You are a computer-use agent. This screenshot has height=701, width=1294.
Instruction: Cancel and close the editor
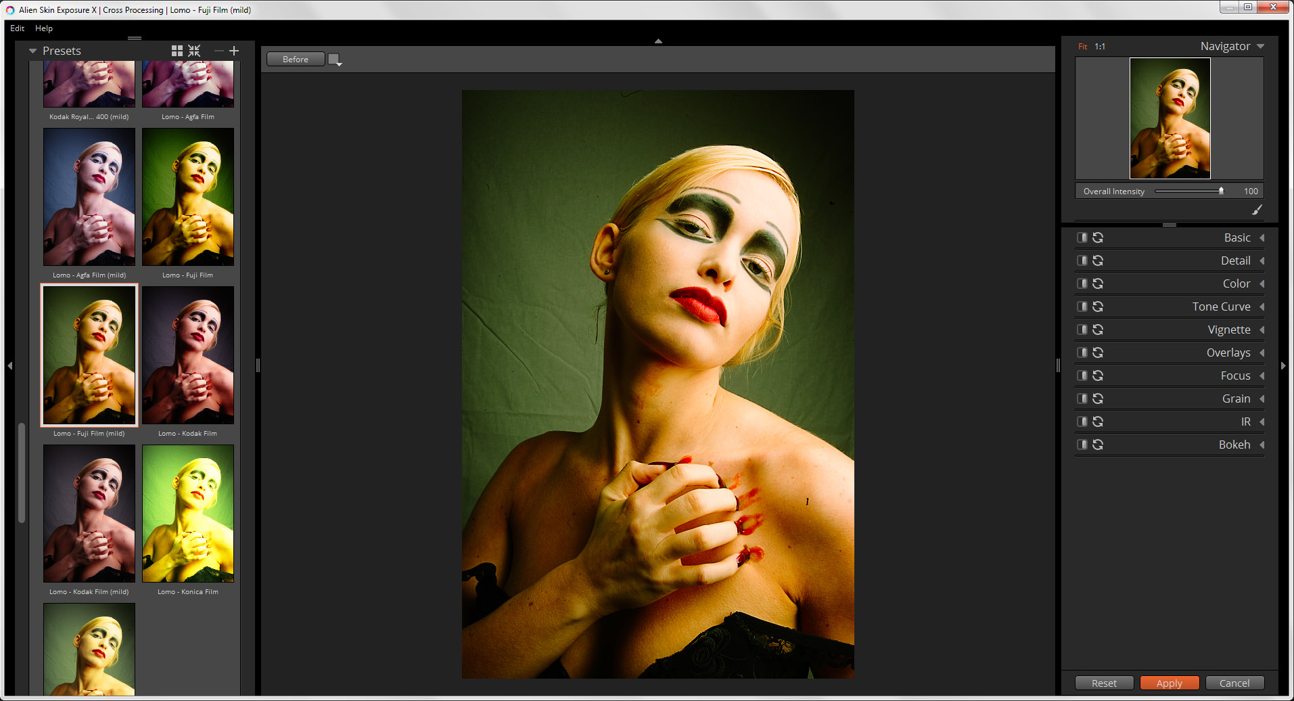point(1234,683)
